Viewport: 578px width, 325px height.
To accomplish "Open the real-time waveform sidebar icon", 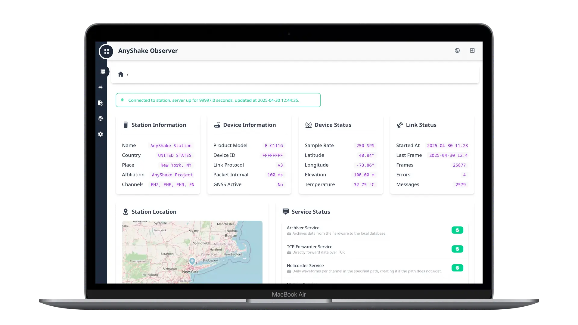I will [x=101, y=87].
